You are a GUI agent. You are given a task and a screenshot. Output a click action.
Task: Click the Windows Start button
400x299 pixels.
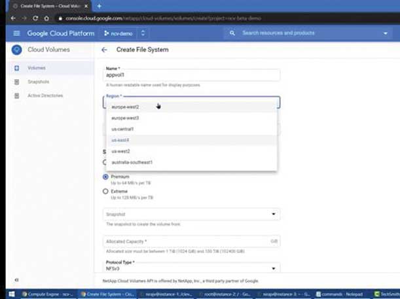(9, 294)
